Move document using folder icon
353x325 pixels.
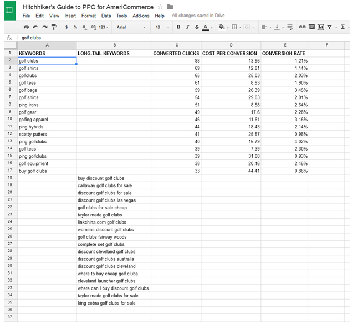point(170,7)
